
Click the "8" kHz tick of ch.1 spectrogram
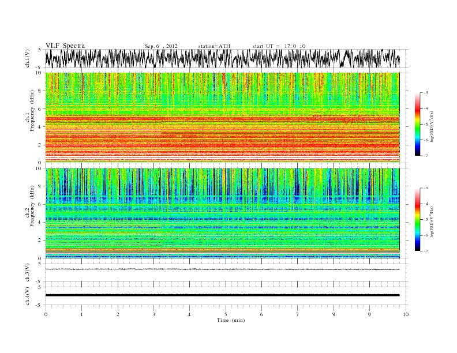click(x=40, y=91)
